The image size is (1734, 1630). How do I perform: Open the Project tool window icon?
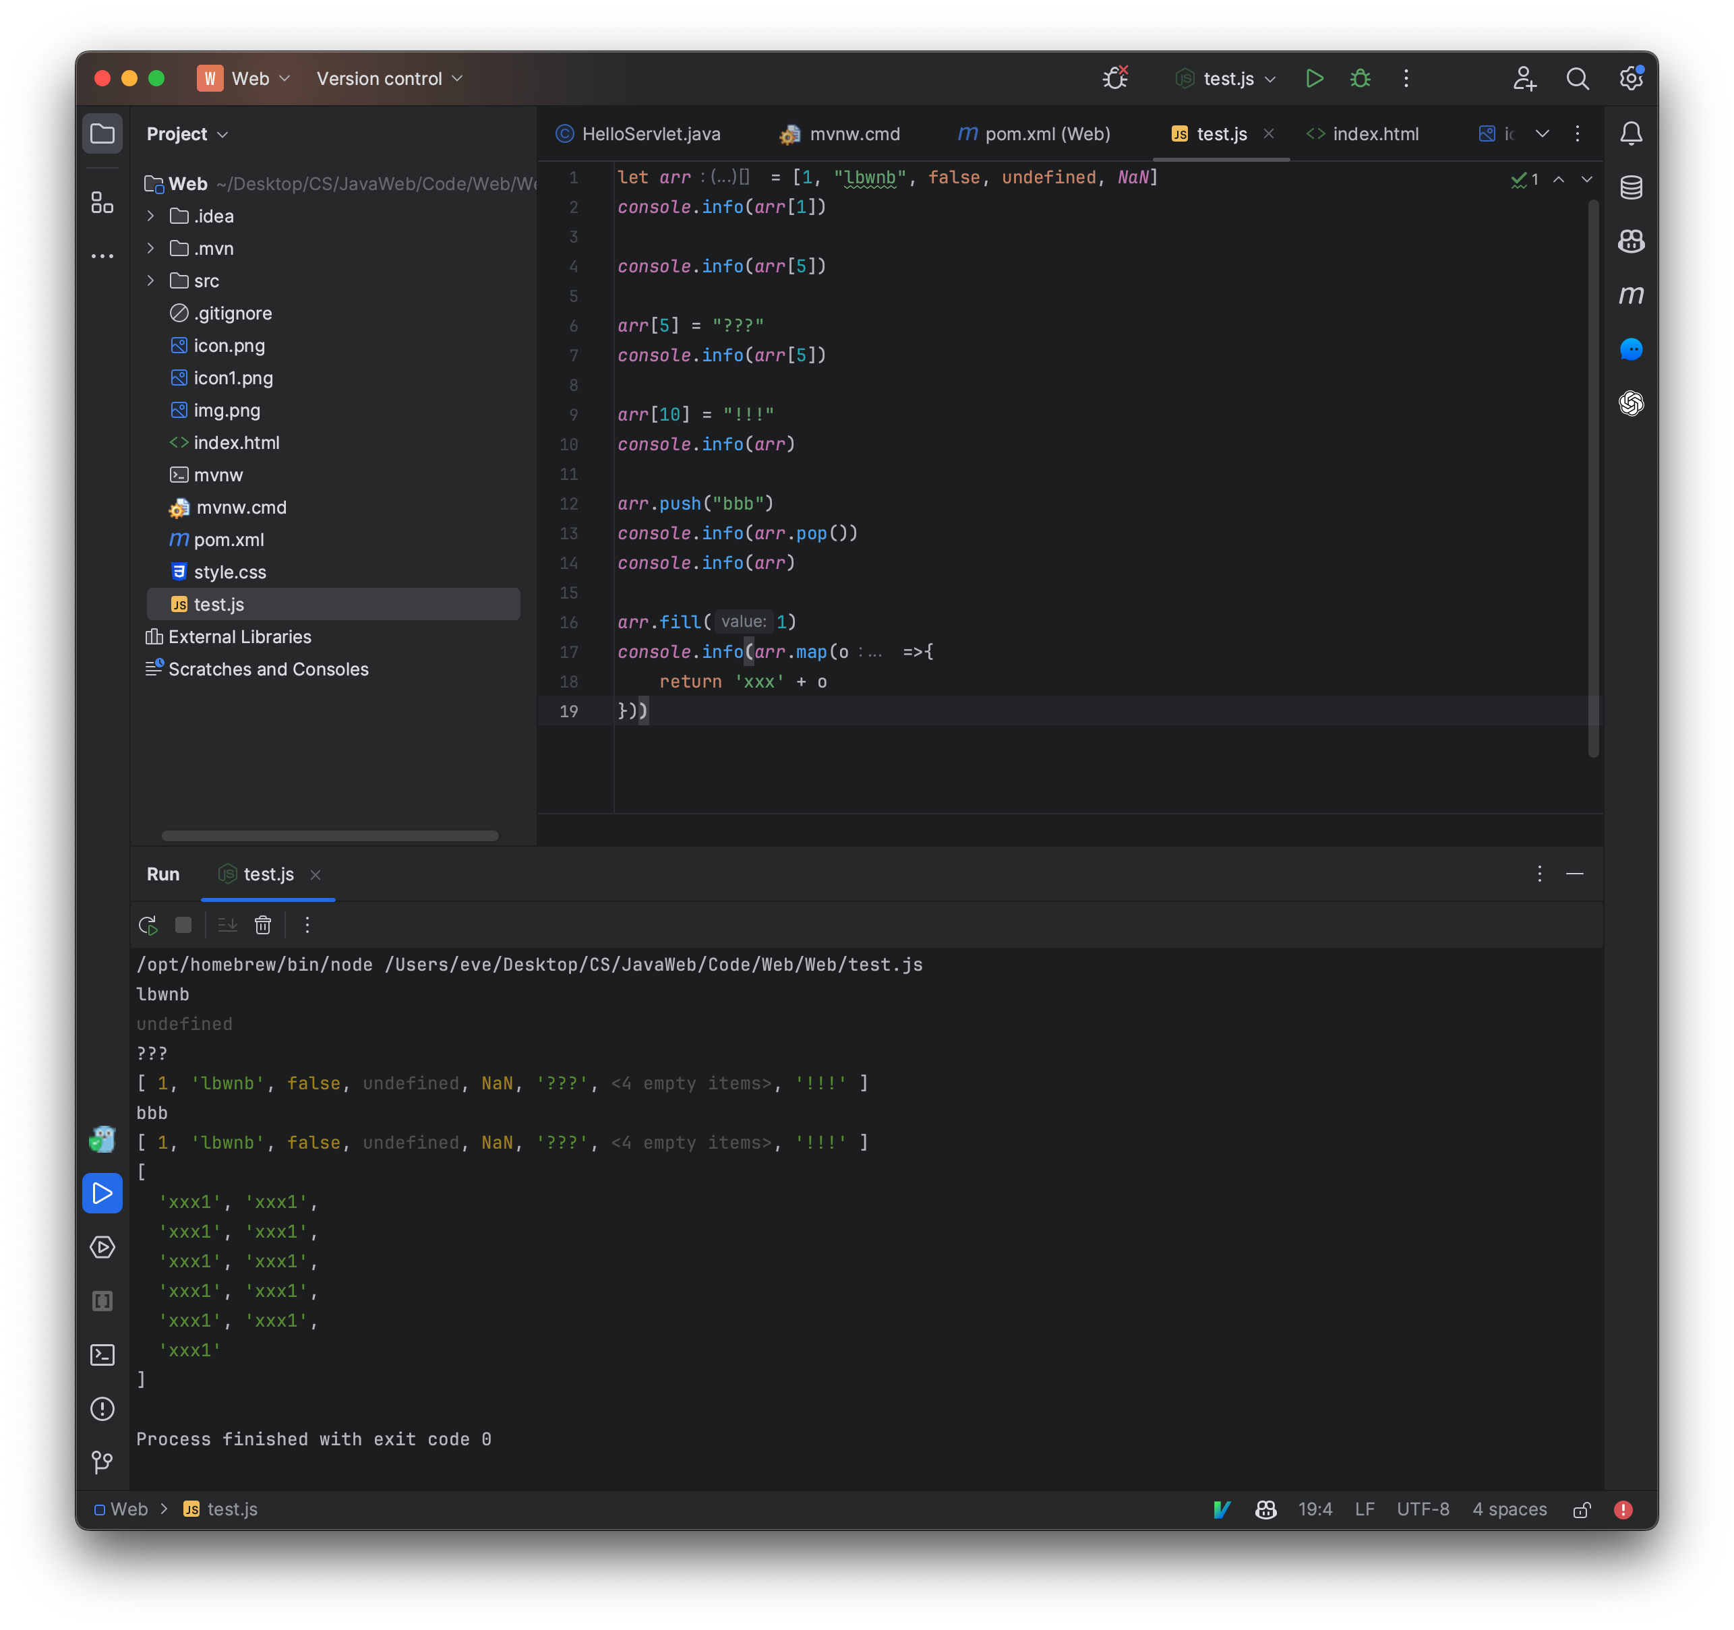pos(102,134)
